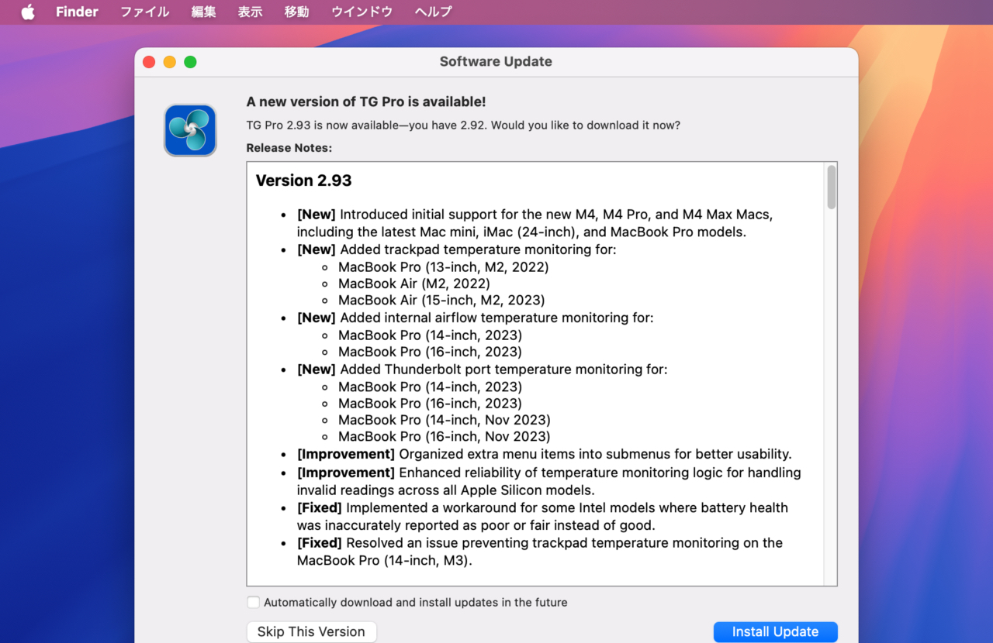
Task: Click the 'Implemented a workaround for some Intel models' line
Action: (542, 517)
